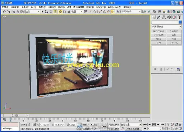The width and height of the screenshot is (184, 132).
Task: Click the current frame number spinner arrows
Action: click(160, 129)
